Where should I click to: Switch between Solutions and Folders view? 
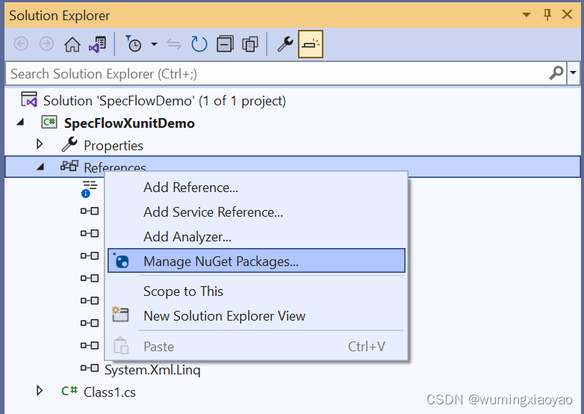click(98, 44)
